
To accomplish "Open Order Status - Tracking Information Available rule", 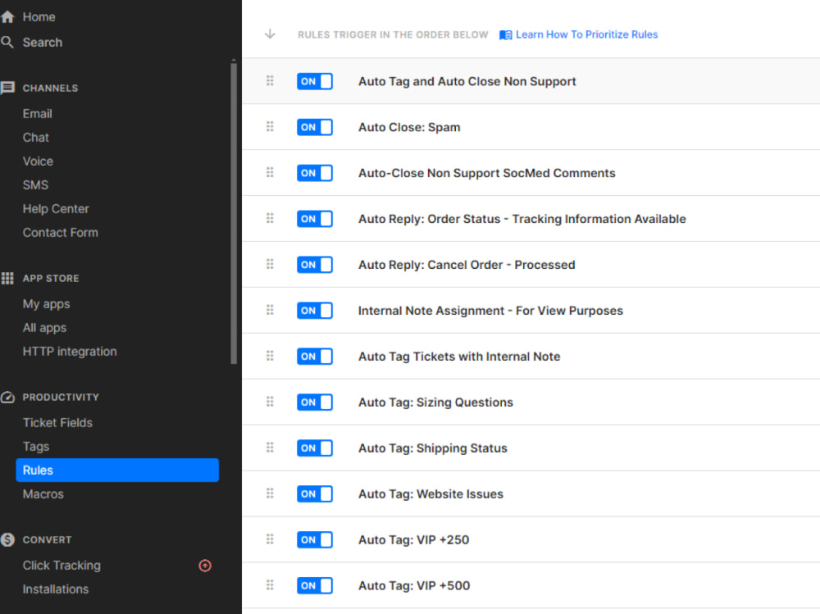I will pyautogui.click(x=522, y=219).
